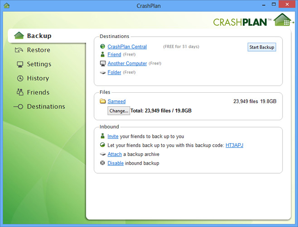
Task: Go to the History tab
Action: [38, 78]
